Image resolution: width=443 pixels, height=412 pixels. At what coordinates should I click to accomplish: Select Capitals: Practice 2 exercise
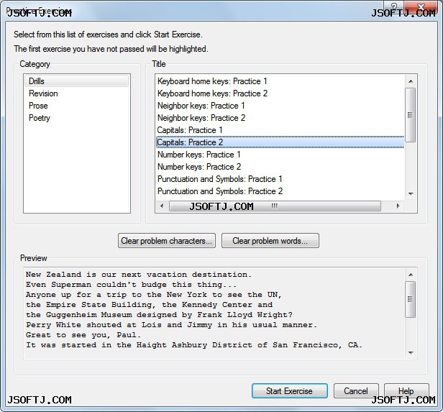pyautogui.click(x=280, y=142)
